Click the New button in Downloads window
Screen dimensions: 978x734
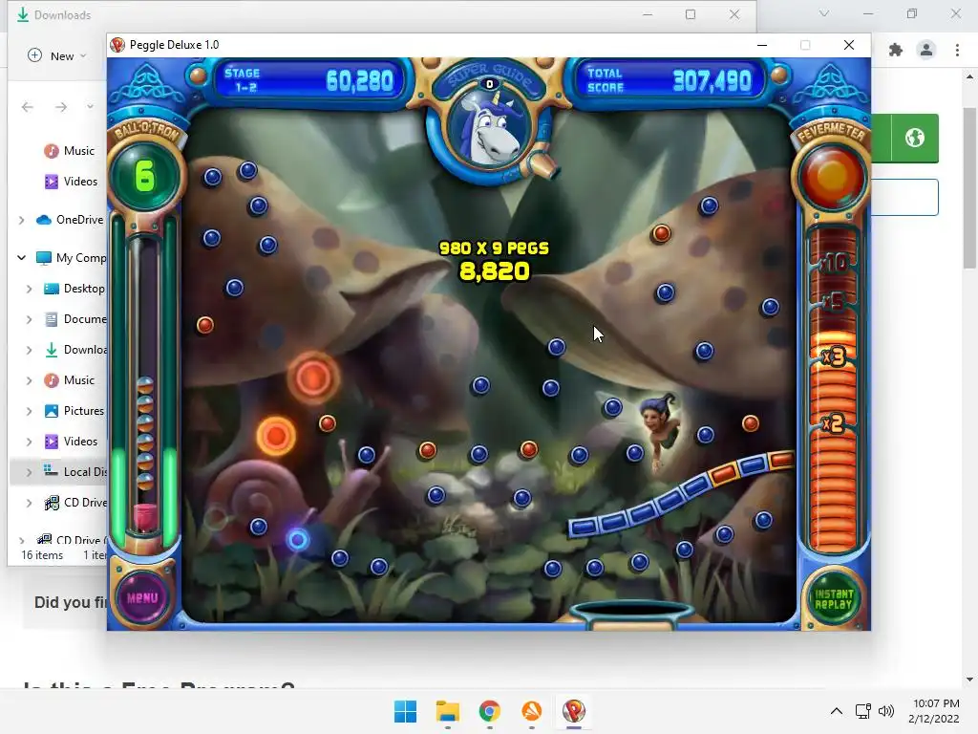click(x=56, y=56)
